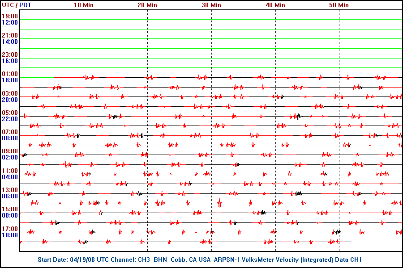This screenshot has width=403, height=268.
Task: Select the 13:00 UTC time label
Action: pos(10,190)
